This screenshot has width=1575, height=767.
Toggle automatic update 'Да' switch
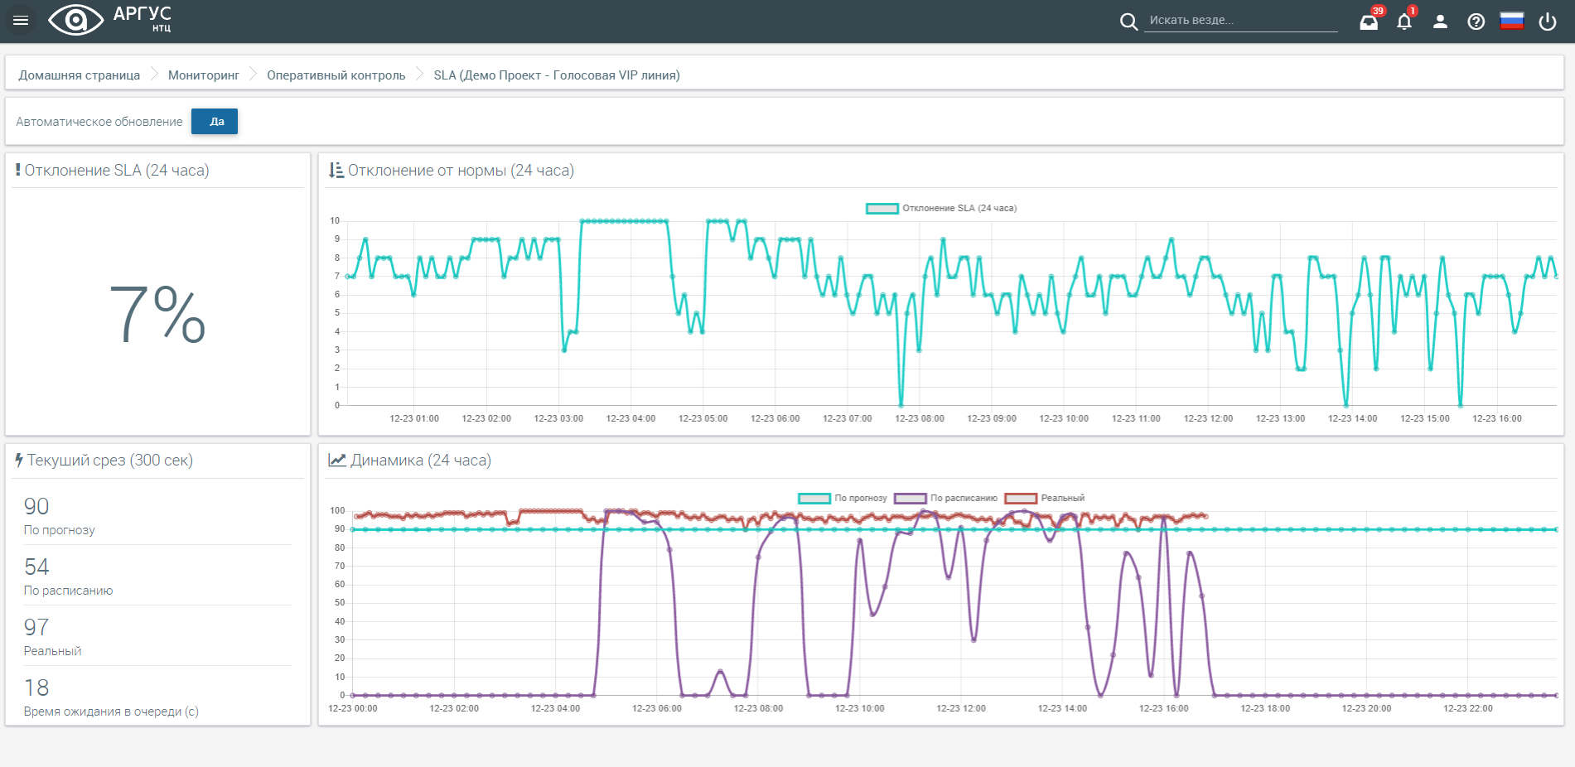click(x=215, y=122)
